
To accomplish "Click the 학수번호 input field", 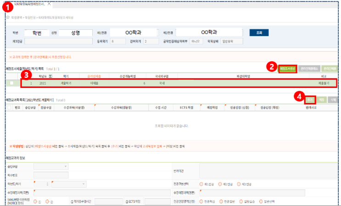I will pos(51,175).
